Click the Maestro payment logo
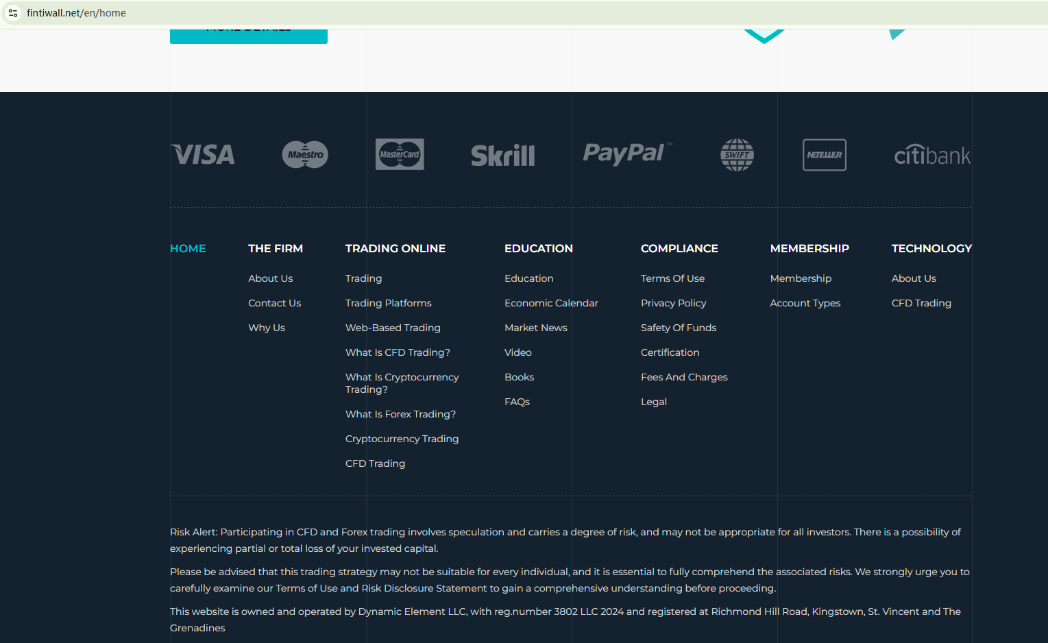Image resolution: width=1048 pixels, height=643 pixels. pyautogui.click(x=305, y=154)
